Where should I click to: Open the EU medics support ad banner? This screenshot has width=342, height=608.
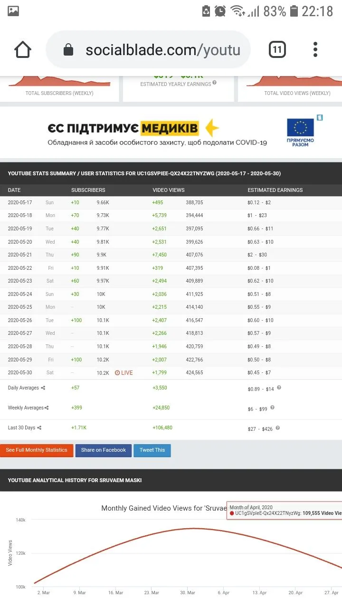click(171, 132)
